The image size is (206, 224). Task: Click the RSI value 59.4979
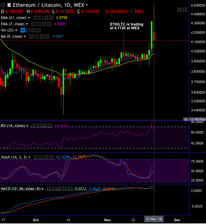click(61, 126)
